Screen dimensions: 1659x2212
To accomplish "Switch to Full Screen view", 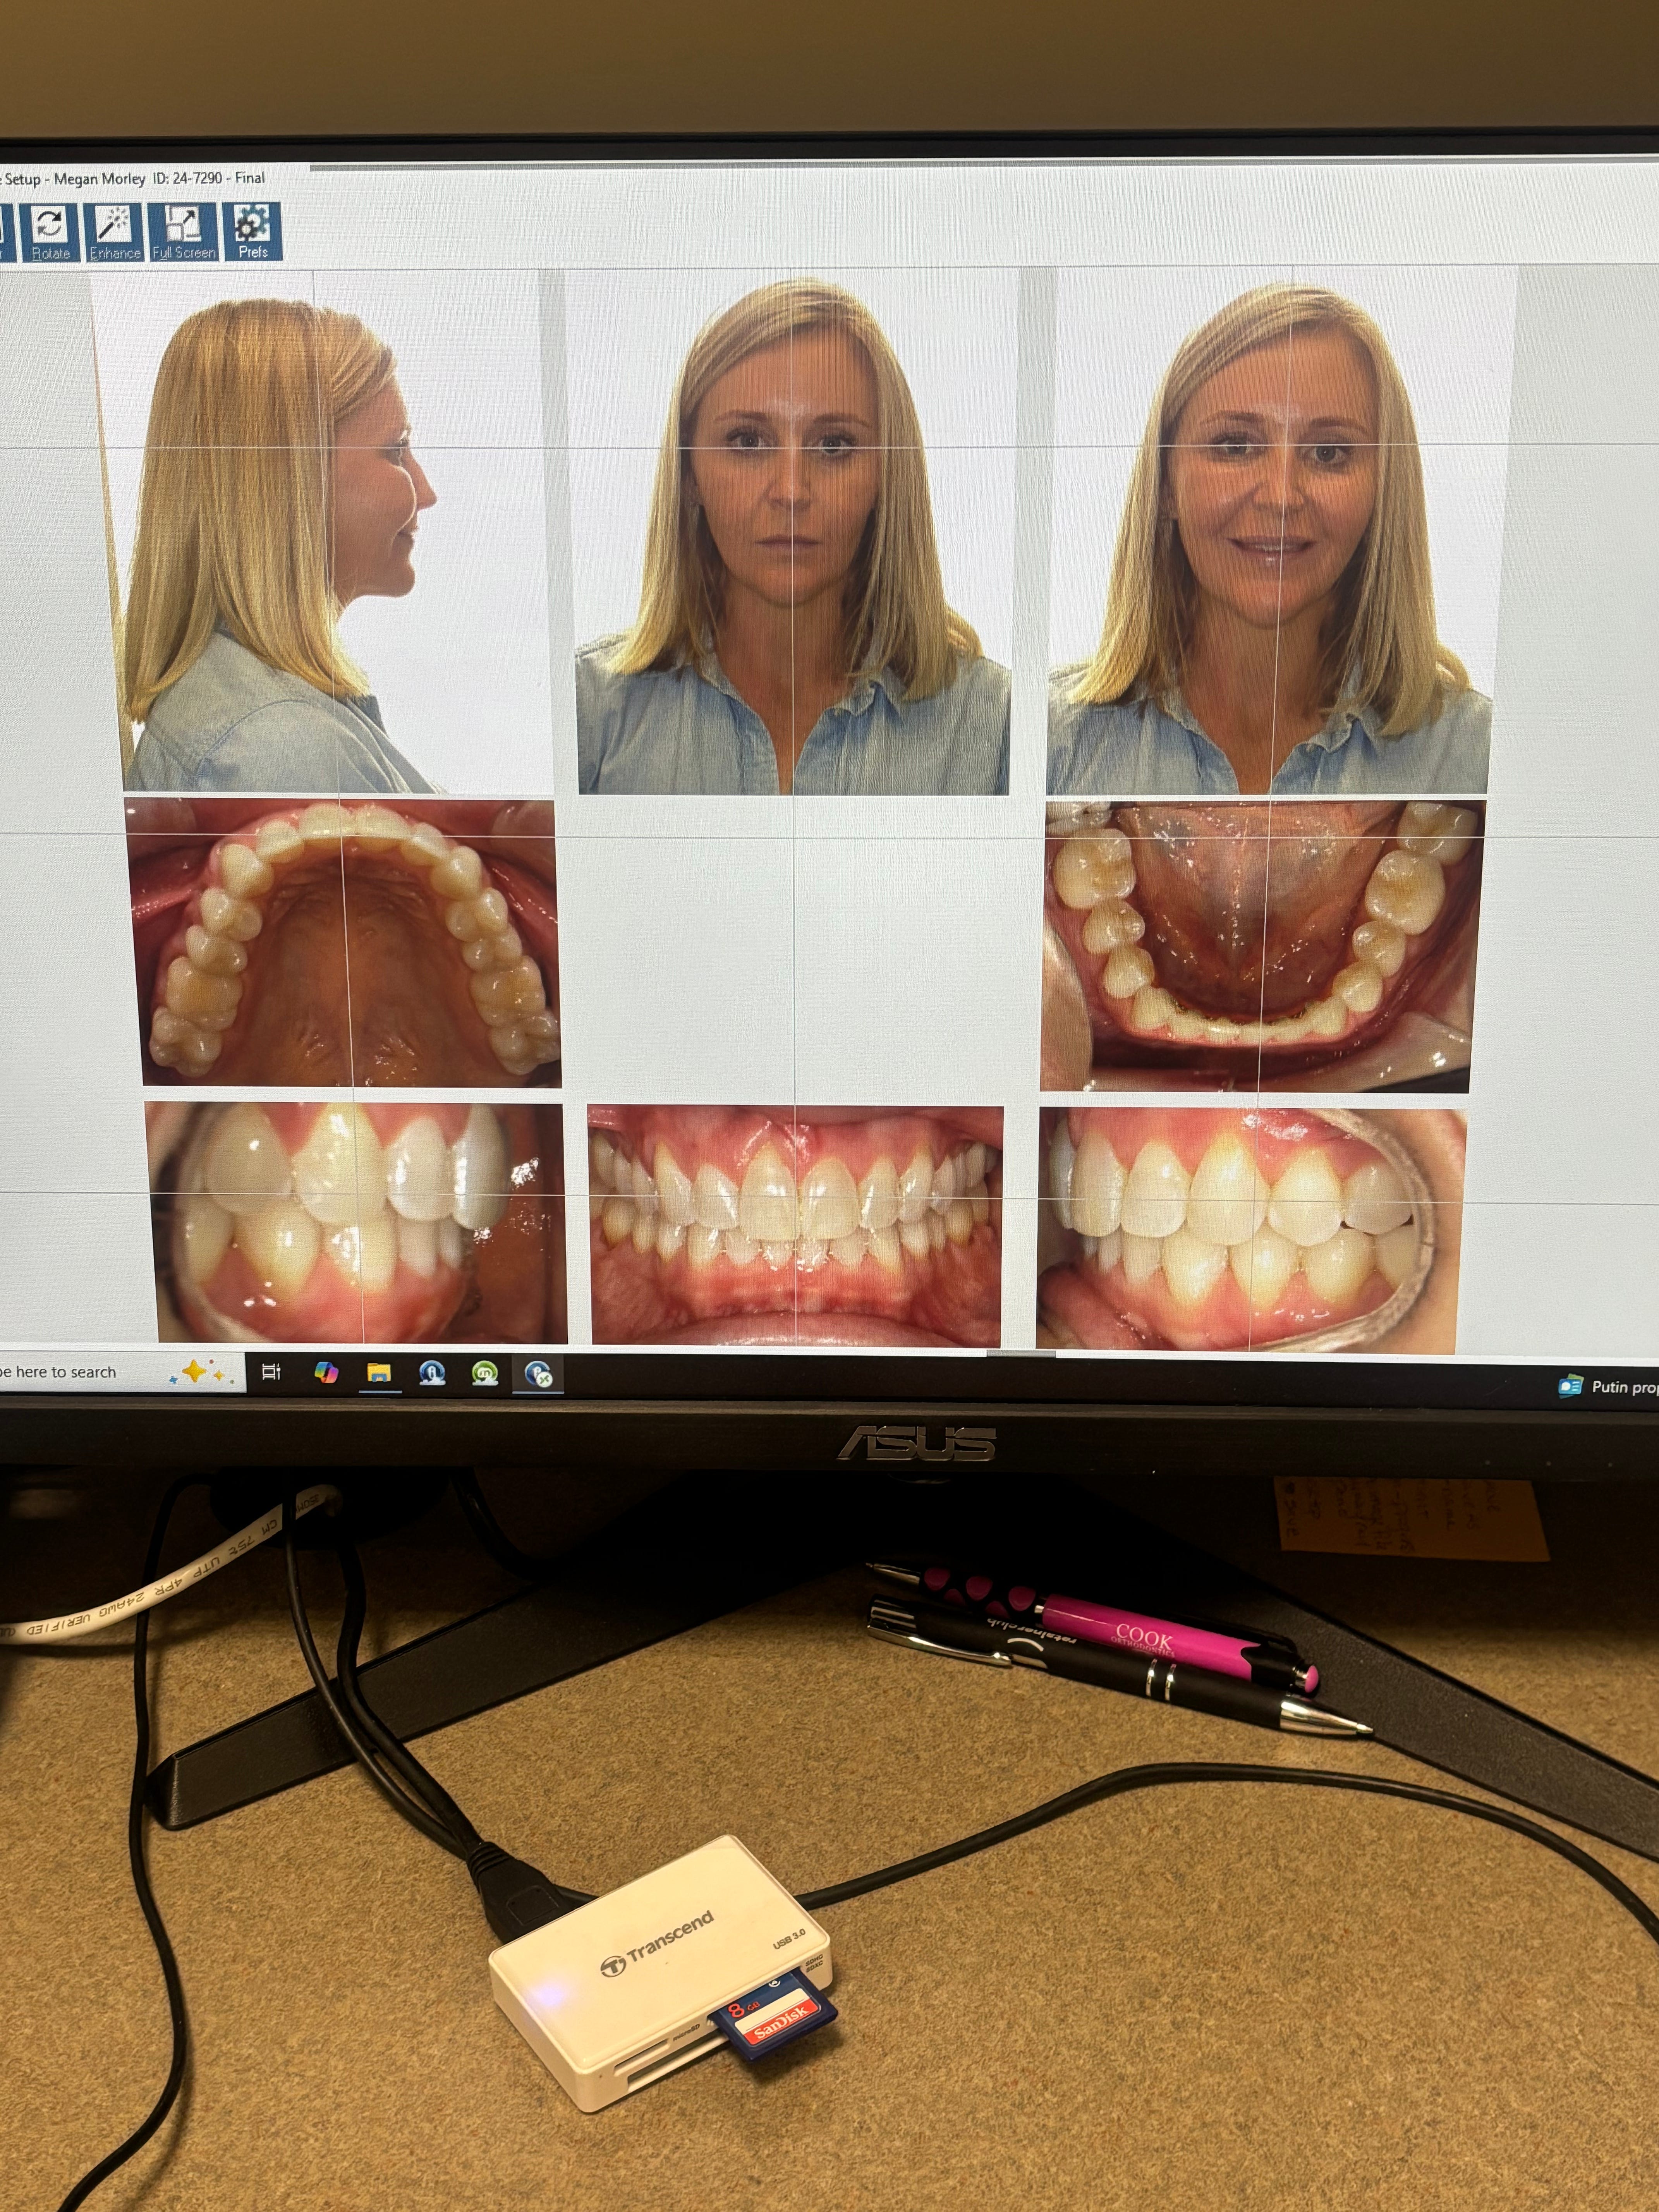I will (x=184, y=232).
